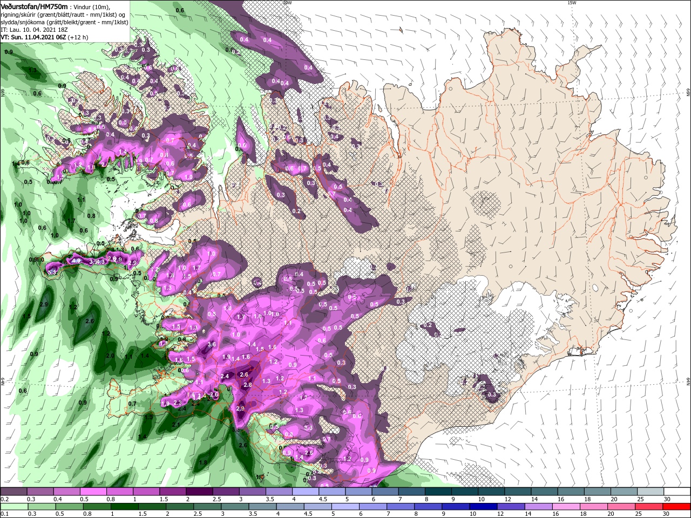Image resolution: width=691 pixels, height=518 pixels.
Task: Click the Veðurstofan/HM750m title text
Action: [35, 6]
